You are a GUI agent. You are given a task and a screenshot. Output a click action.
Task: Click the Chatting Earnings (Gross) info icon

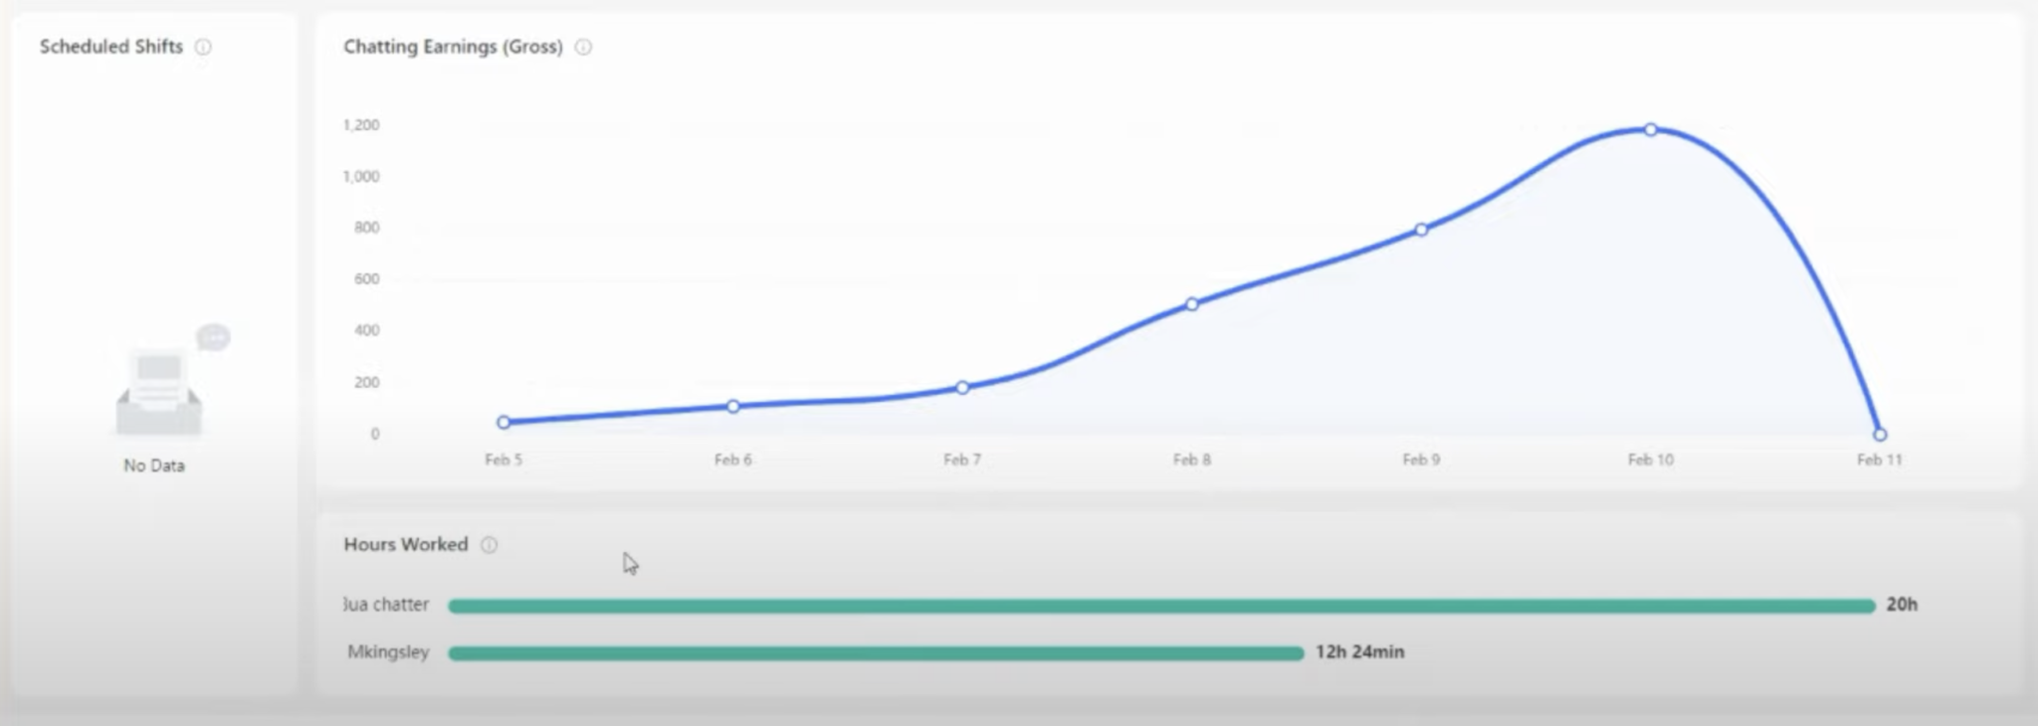584,47
